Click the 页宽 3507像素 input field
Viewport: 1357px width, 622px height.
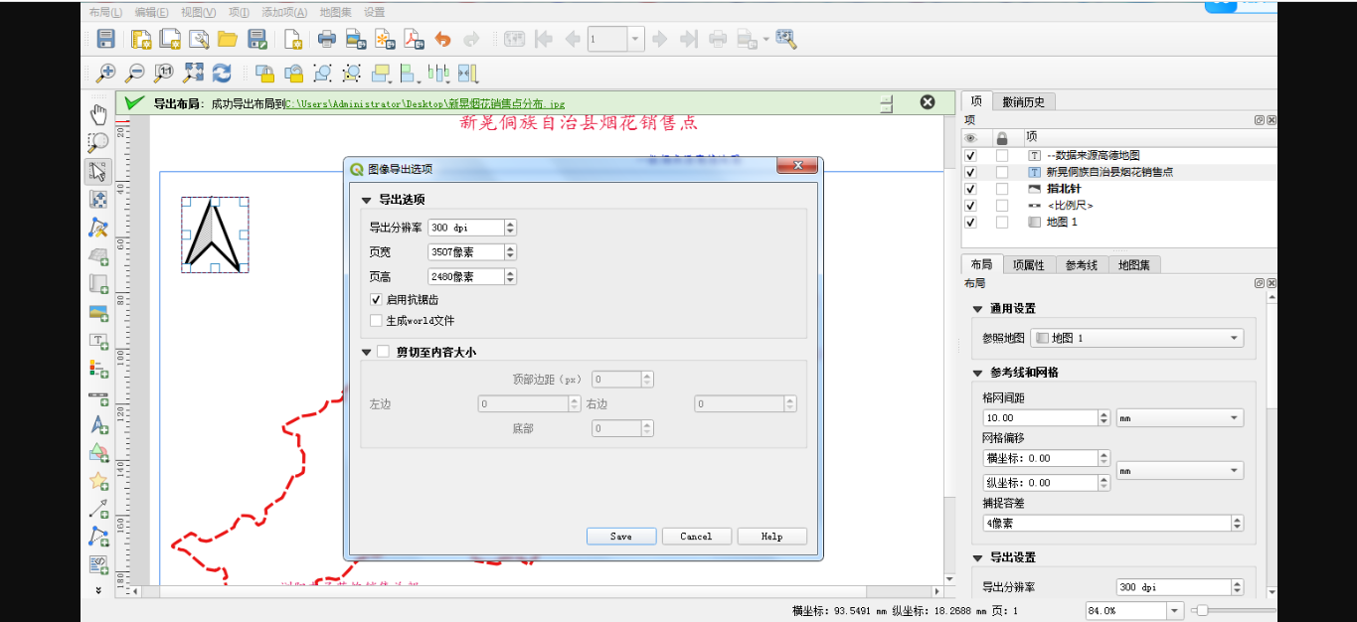472,252
